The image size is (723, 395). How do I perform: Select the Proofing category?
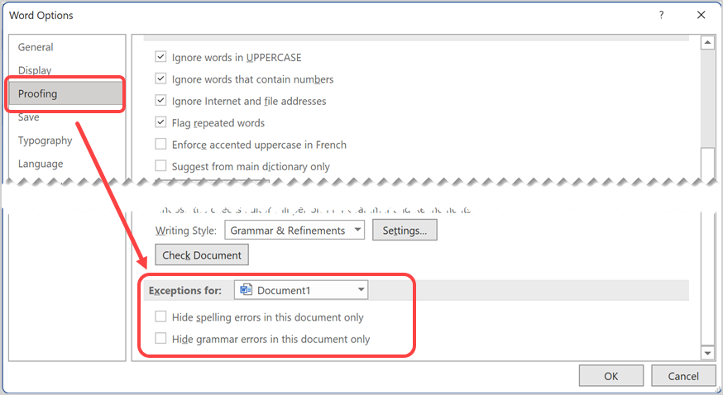coord(38,93)
